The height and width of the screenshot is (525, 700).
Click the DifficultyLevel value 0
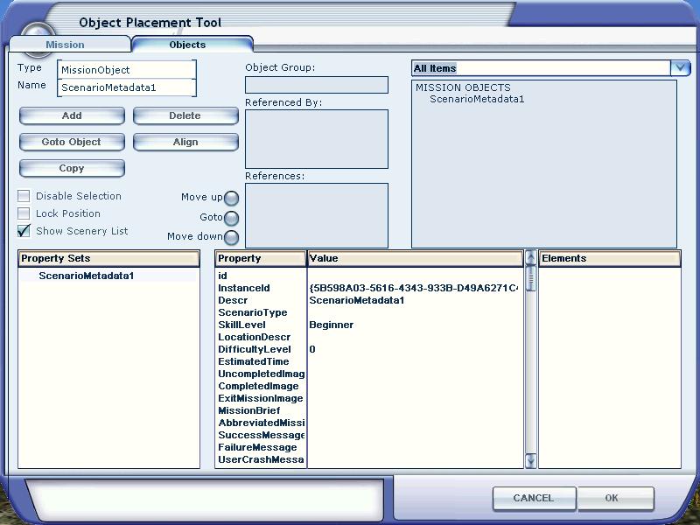point(312,349)
